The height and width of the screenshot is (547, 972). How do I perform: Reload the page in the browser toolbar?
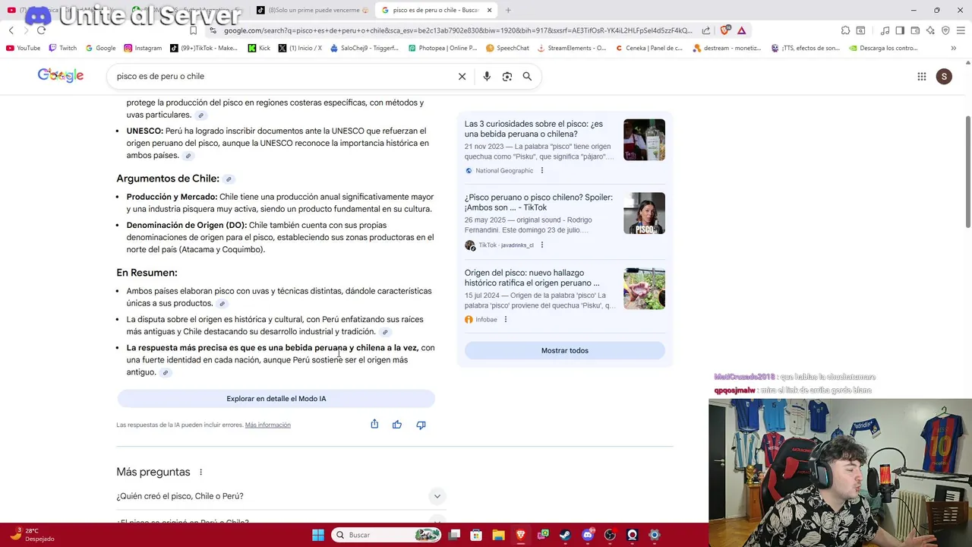coord(41,30)
